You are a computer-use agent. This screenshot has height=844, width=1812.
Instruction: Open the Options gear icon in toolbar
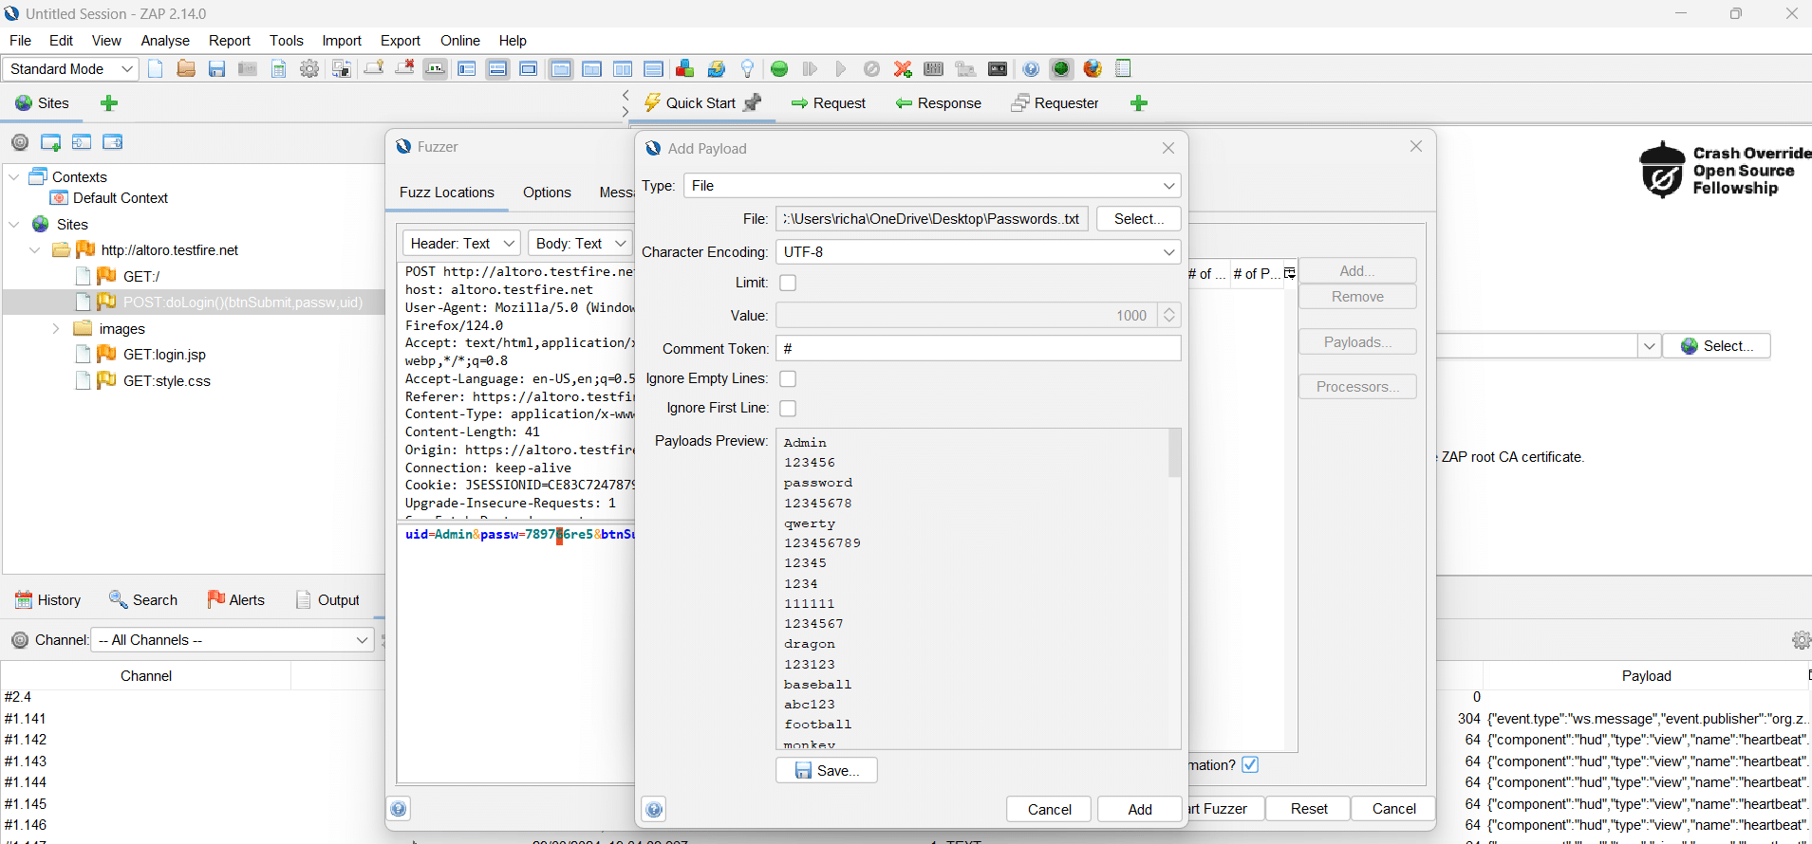pos(309,68)
